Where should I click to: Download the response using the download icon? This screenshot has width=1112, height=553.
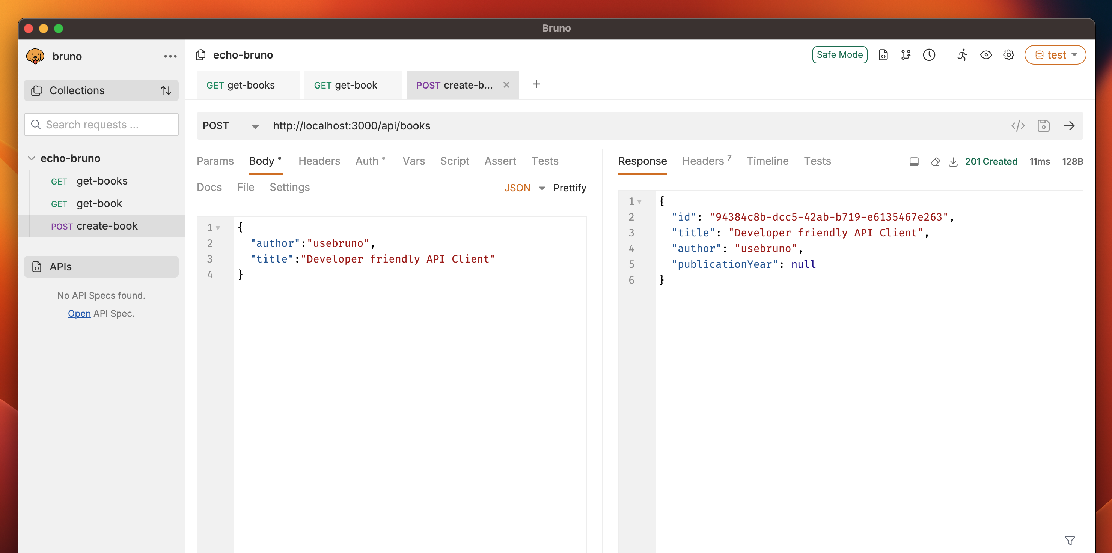point(954,162)
